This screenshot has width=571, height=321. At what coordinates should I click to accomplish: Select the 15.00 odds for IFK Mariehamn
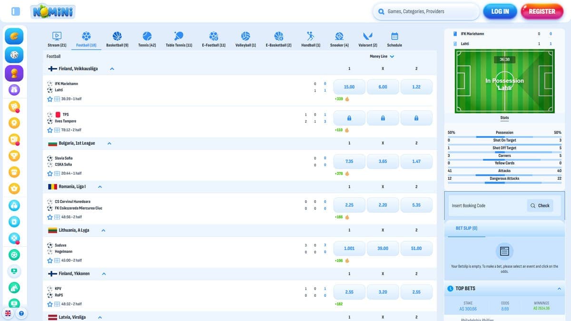click(x=349, y=87)
